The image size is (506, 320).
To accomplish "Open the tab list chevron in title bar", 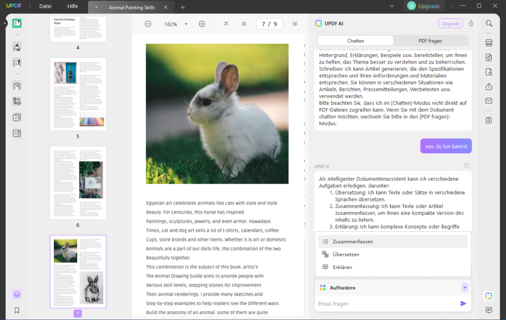I will coord(392,6).
